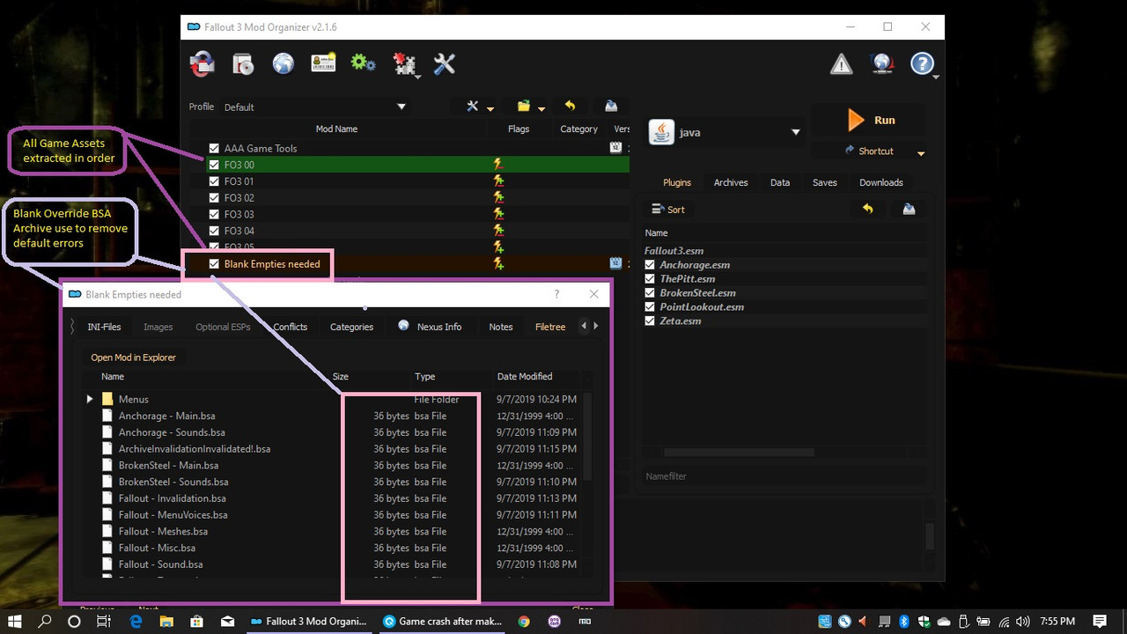Click the mod list create backup icon

tap(611, 107)
